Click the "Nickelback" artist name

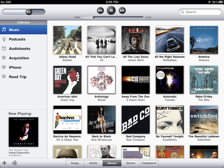pos(170,60)
